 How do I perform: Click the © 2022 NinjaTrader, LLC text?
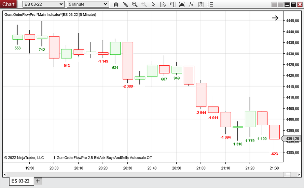point(24,158)
